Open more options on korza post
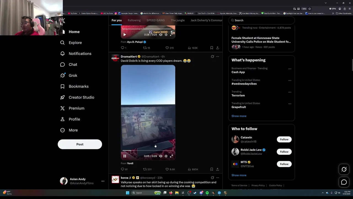 point(218,178)
